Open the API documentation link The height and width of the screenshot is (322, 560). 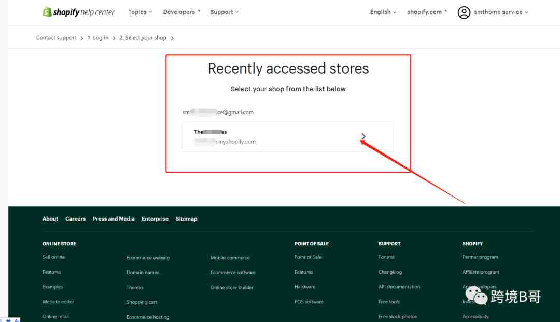point(399,287)
